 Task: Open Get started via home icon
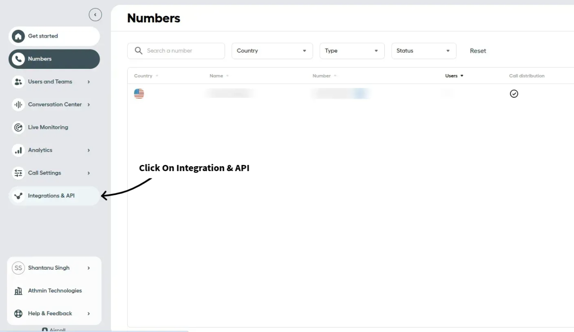tap(18, 36)
